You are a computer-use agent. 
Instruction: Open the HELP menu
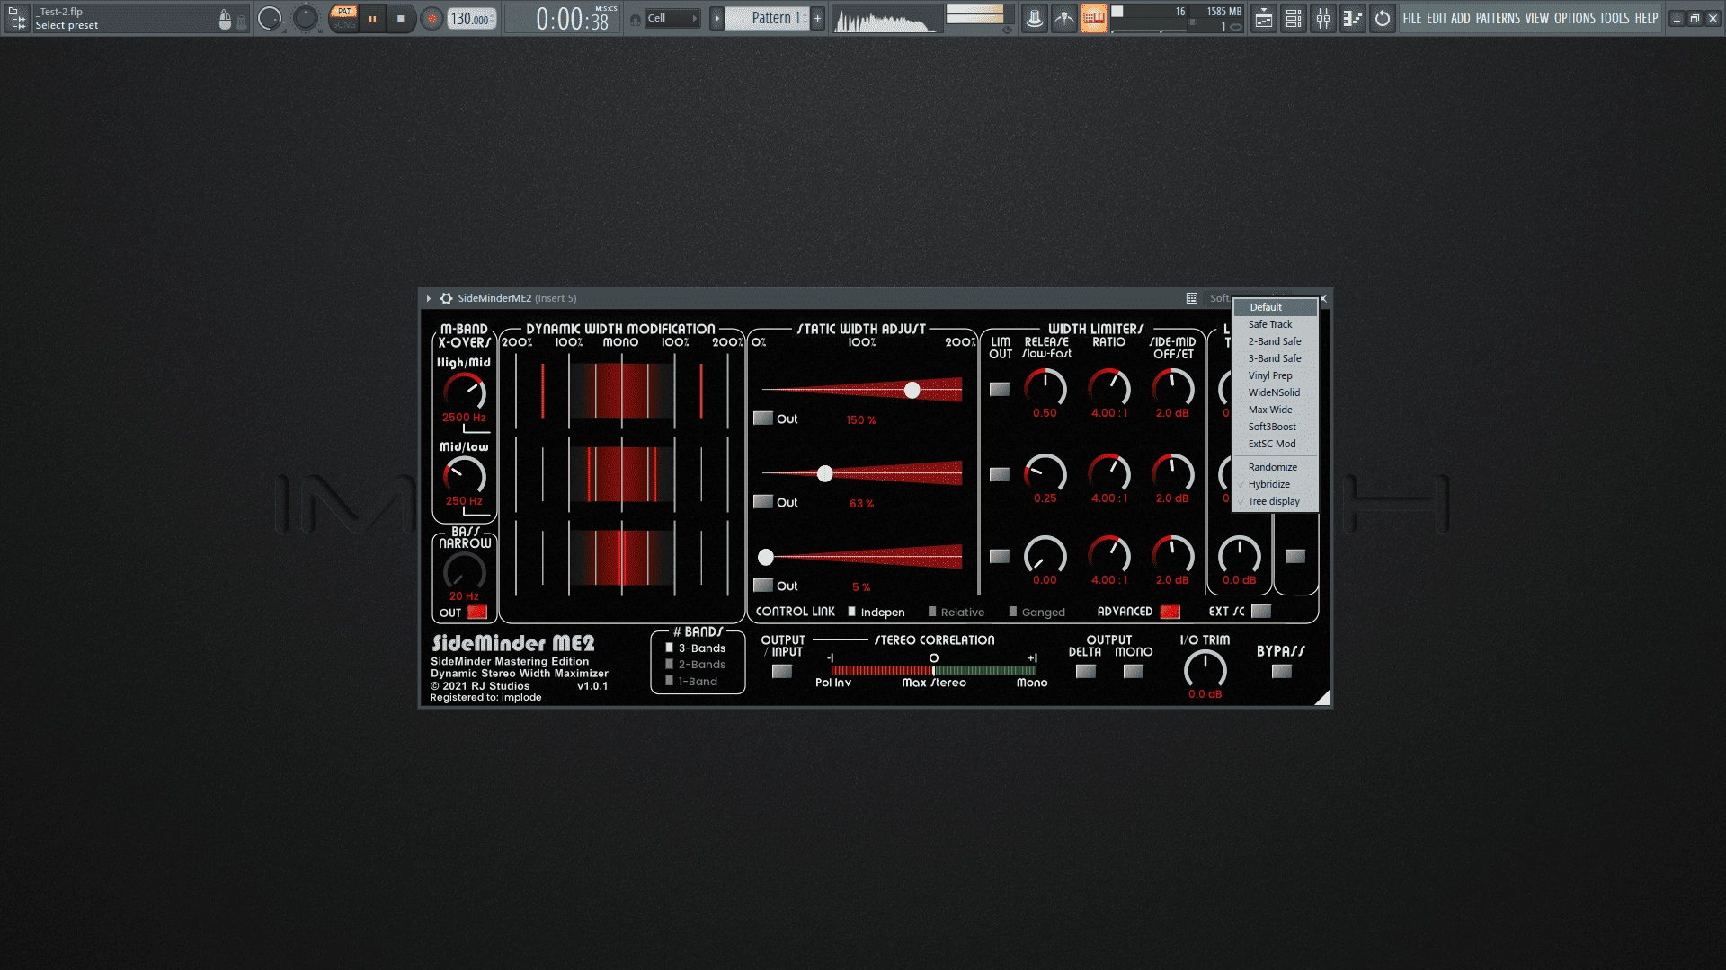(x=1646, y=18)
